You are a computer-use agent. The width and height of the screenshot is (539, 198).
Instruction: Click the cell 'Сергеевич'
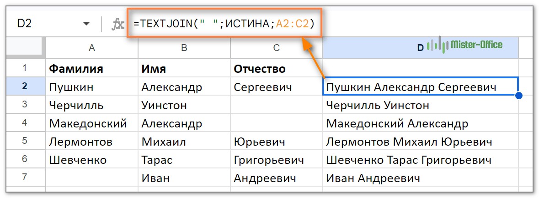(x=277, y=87)
